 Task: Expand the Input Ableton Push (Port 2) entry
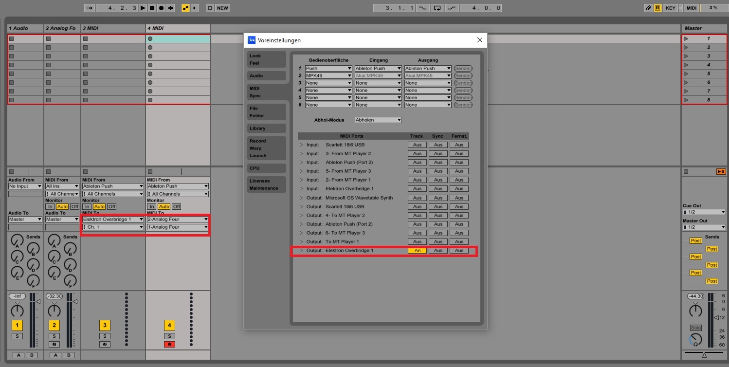click(301, 163)
